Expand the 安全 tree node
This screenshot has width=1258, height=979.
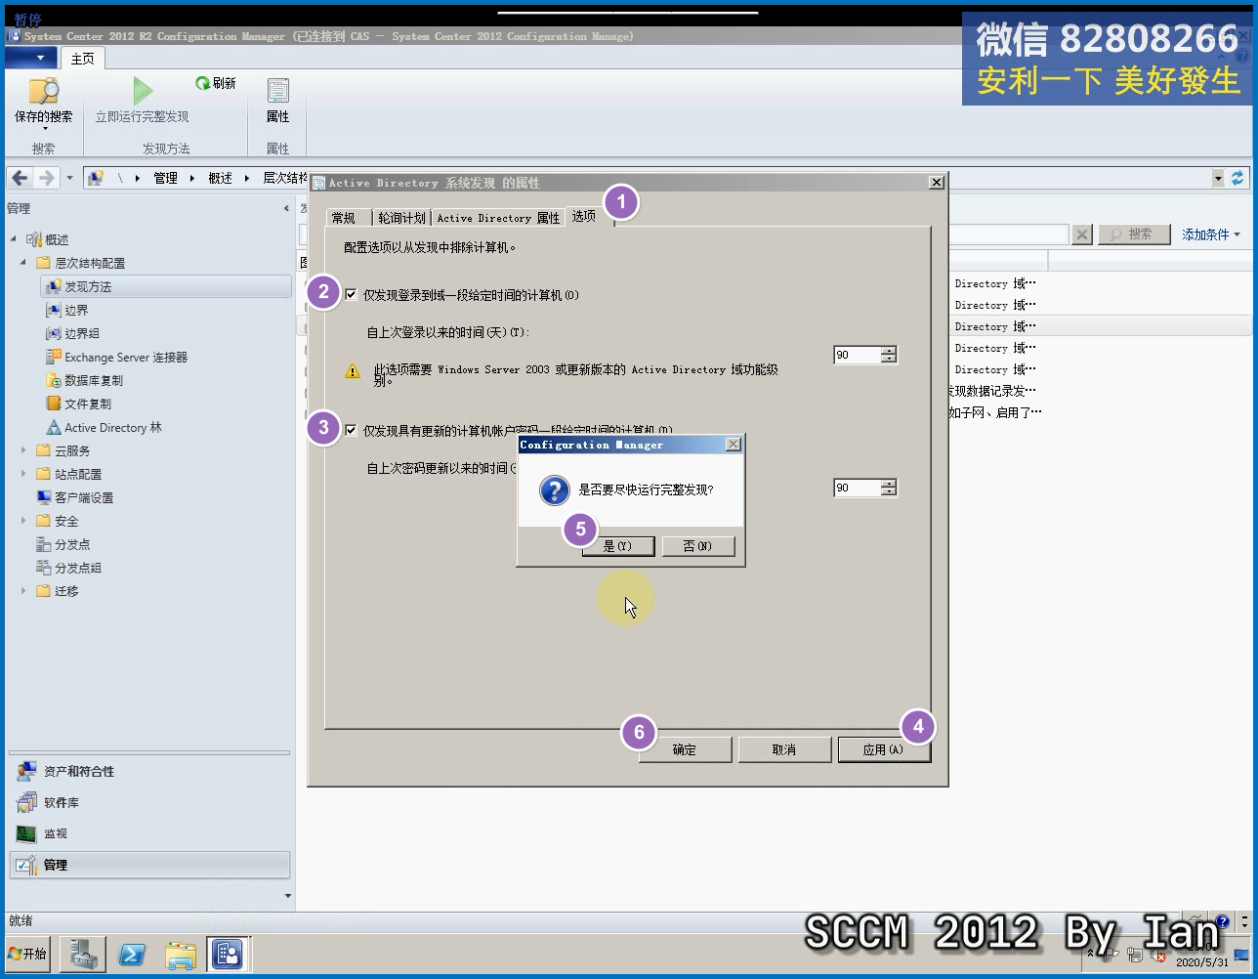[23, 521]
